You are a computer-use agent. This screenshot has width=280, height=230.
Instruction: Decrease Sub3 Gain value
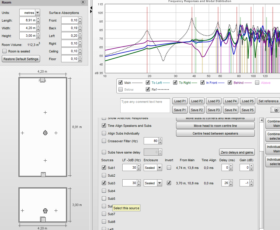pos(251,185)
